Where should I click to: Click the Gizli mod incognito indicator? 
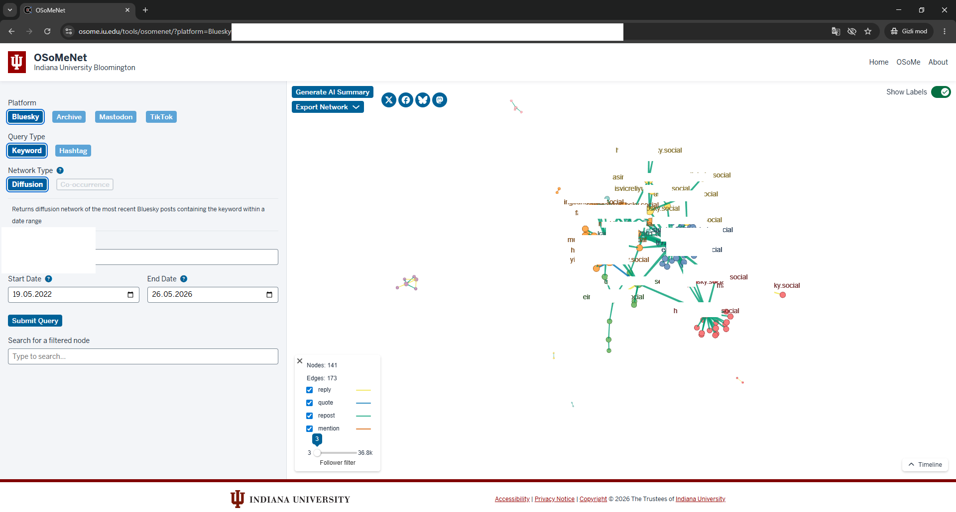click(909, 31)
